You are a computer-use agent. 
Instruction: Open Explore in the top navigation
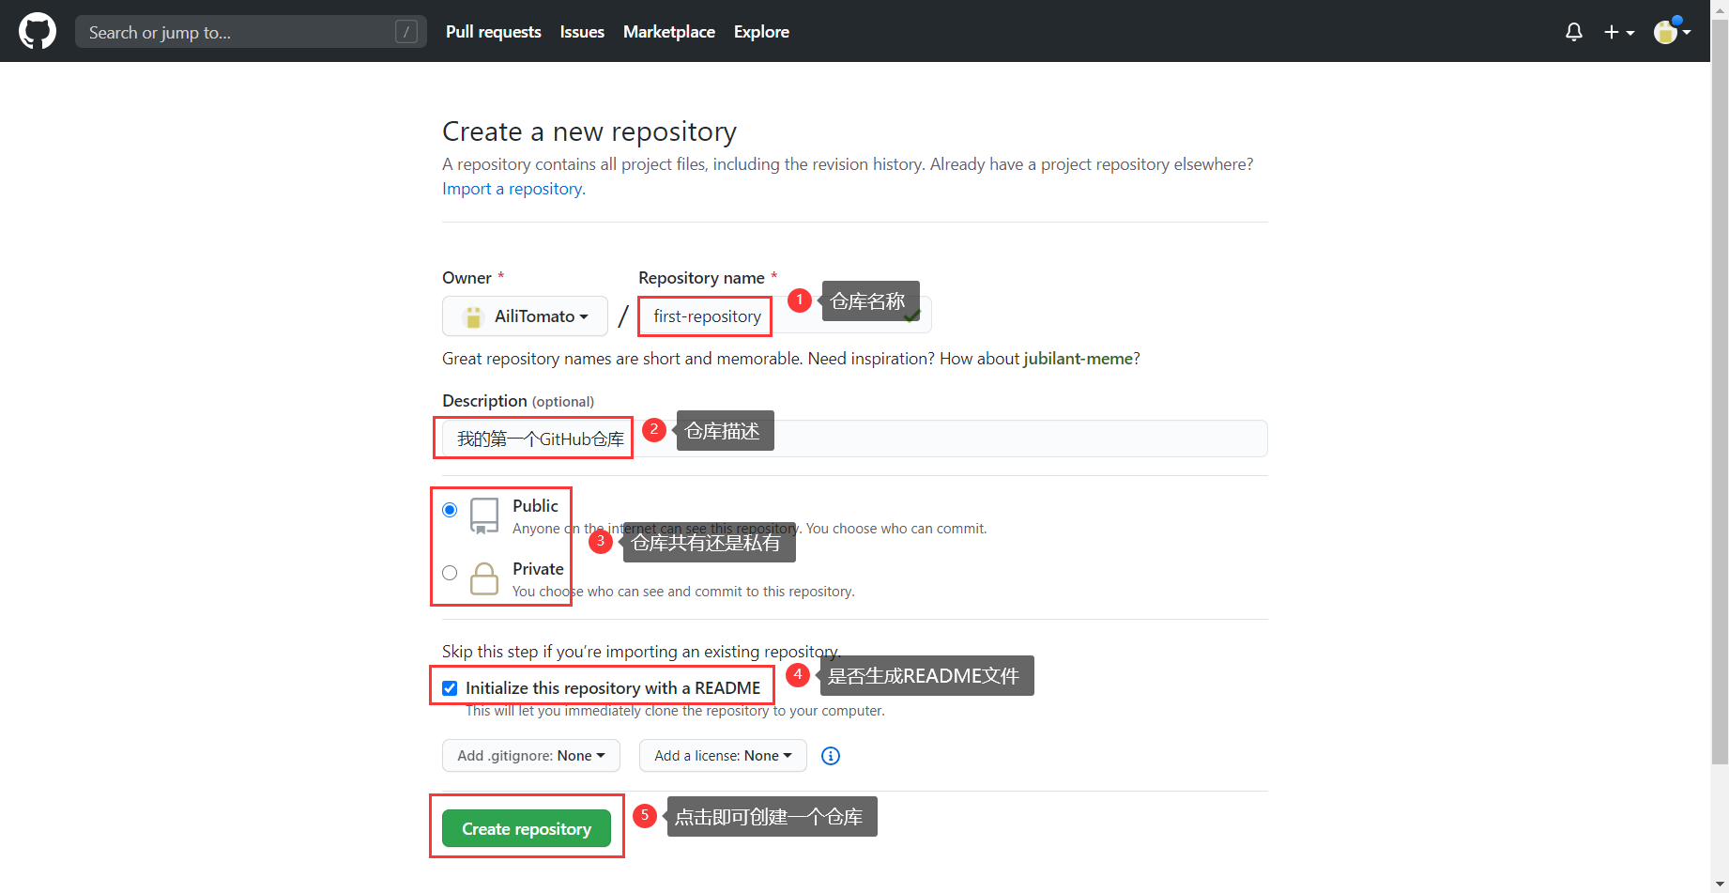761,32
